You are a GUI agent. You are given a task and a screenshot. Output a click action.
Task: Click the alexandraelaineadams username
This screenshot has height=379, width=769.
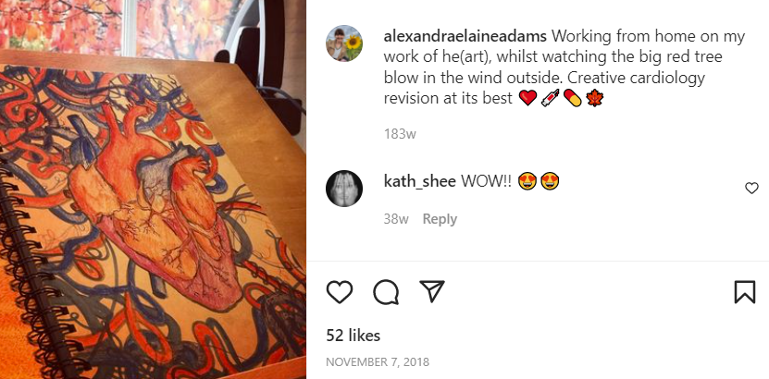click(x=465, y=36)
